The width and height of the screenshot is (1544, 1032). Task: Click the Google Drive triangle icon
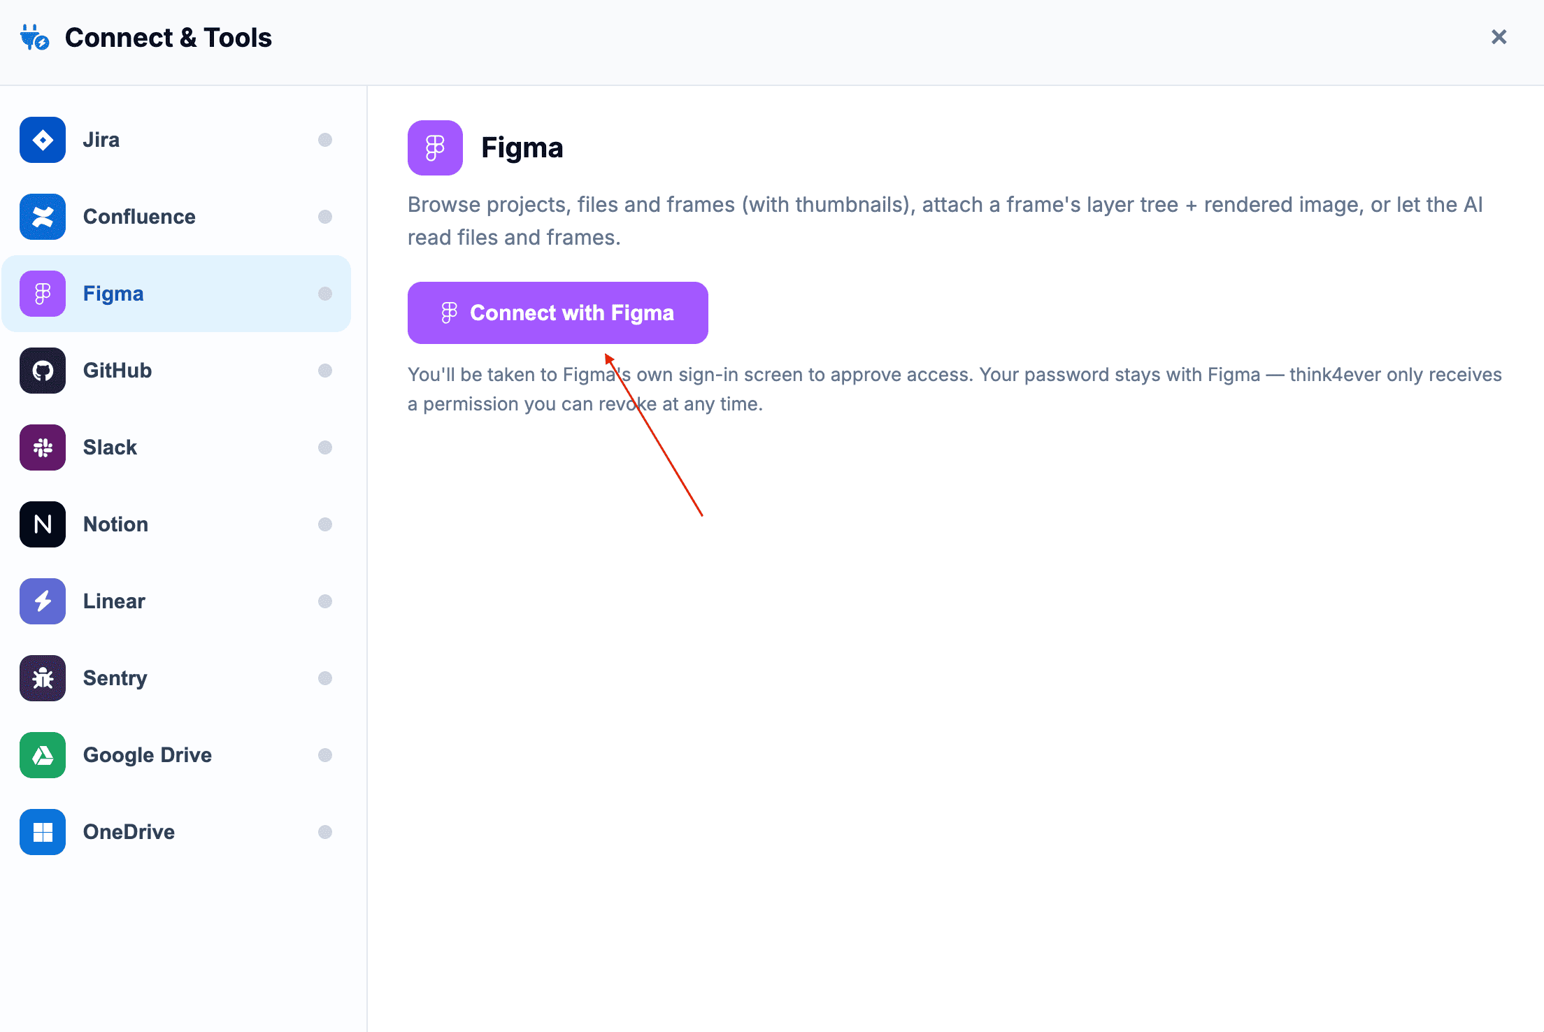click(x=43, y=755)
